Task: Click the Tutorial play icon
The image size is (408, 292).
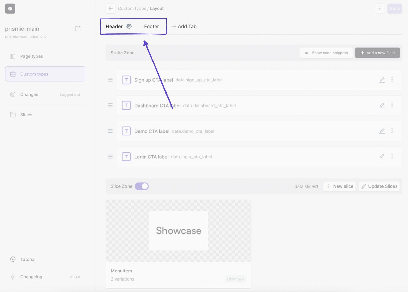Action: 12,259
